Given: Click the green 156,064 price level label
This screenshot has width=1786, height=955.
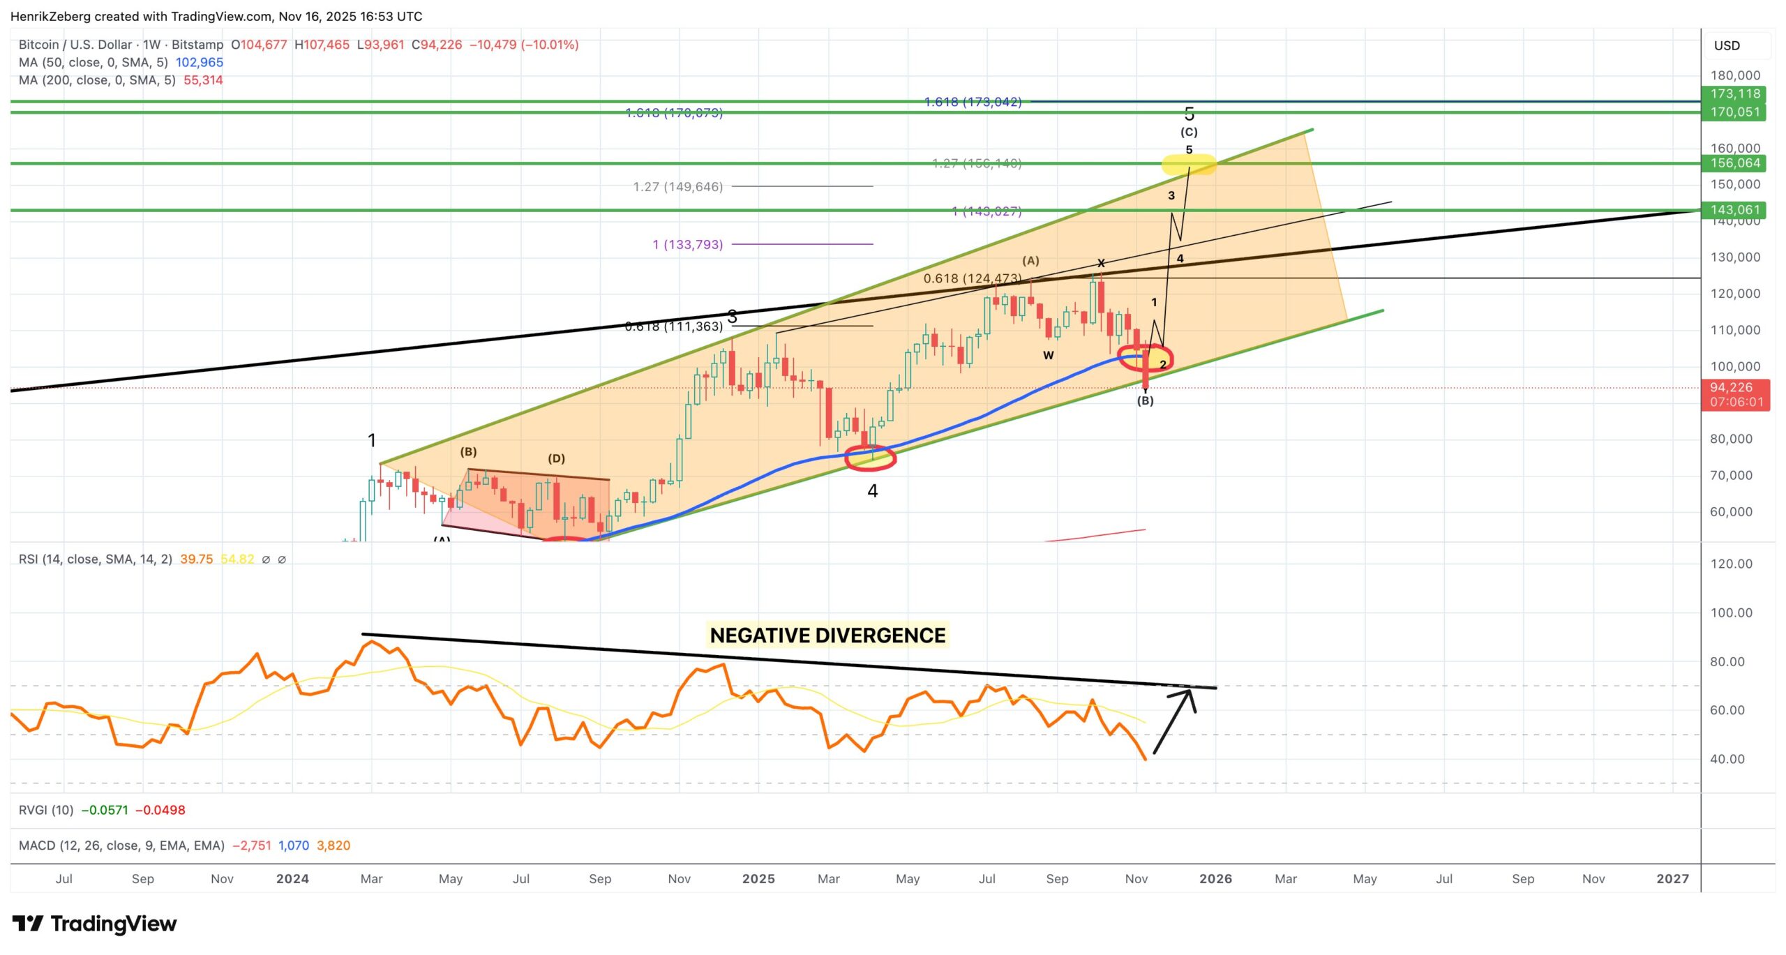Looking at the screenshot, I should [1734, 163].
